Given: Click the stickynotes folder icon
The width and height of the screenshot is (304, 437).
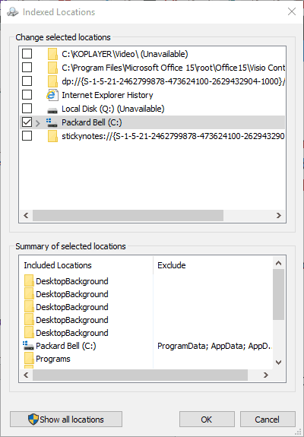Looking at the screenshot, I should tap(52, 136).
